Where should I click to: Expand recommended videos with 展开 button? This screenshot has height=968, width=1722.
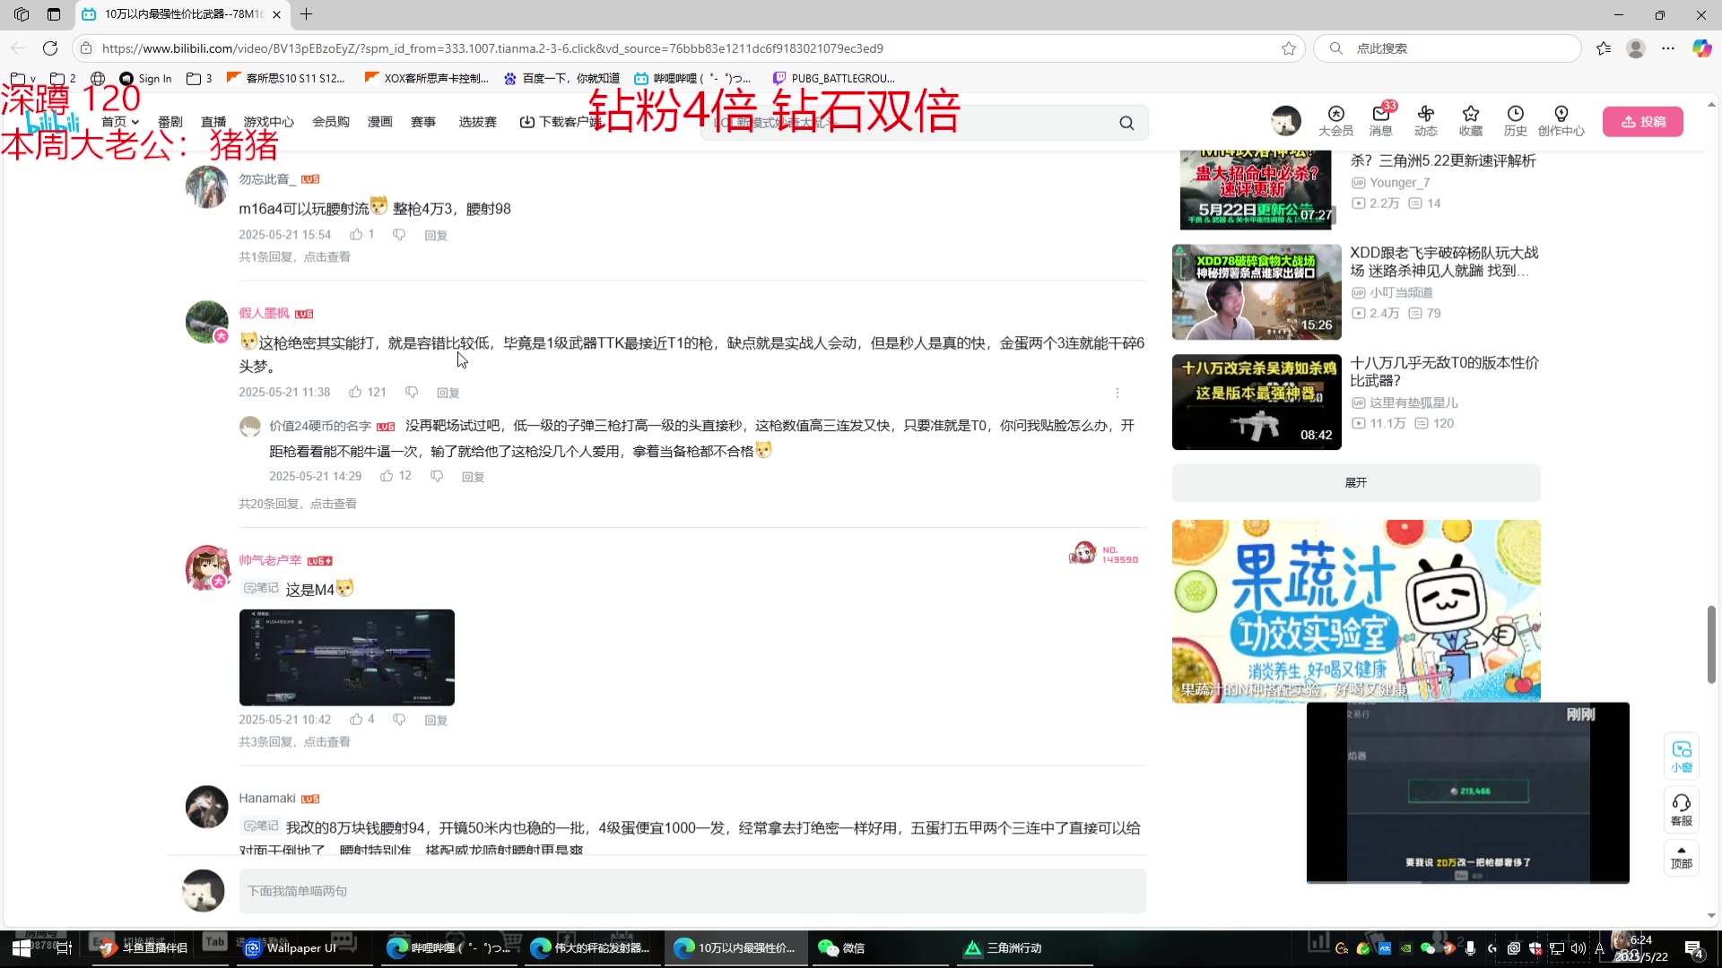coord(1356,483)
